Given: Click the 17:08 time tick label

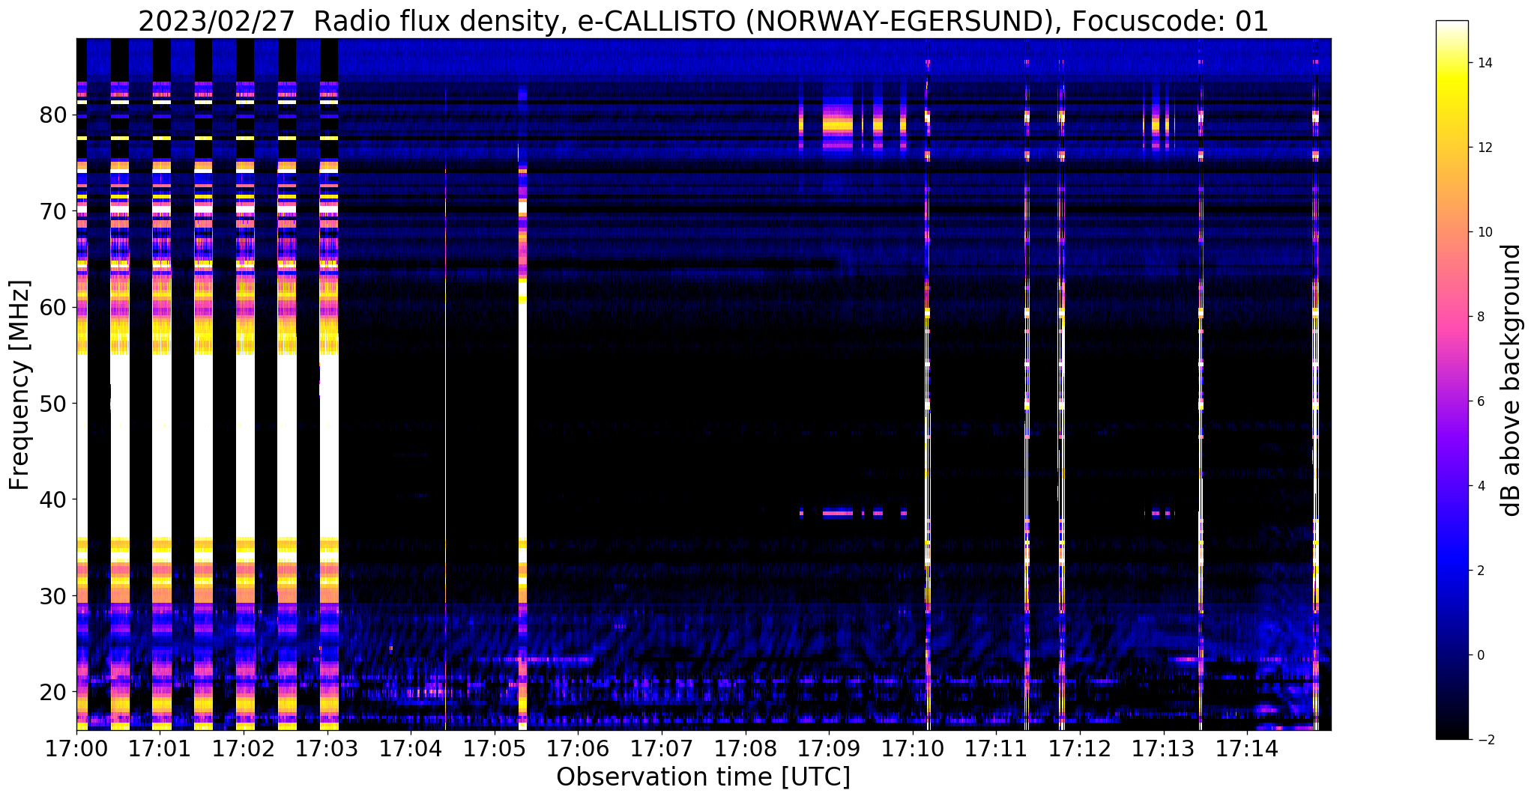Looking at the screenshot, I should tap(745, 749).
